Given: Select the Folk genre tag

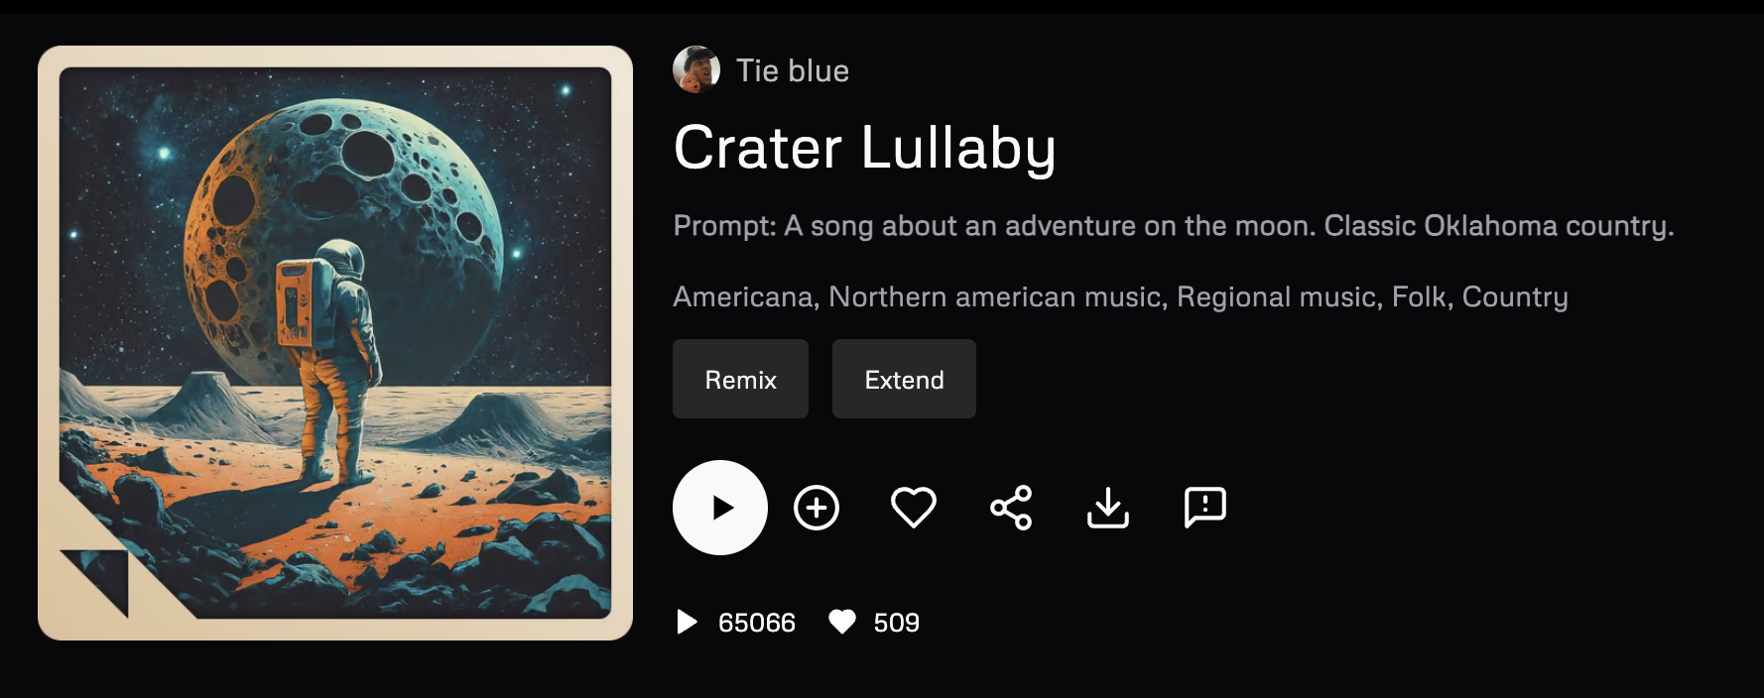Looking at the screenshot, I should tap(1419, 296).
